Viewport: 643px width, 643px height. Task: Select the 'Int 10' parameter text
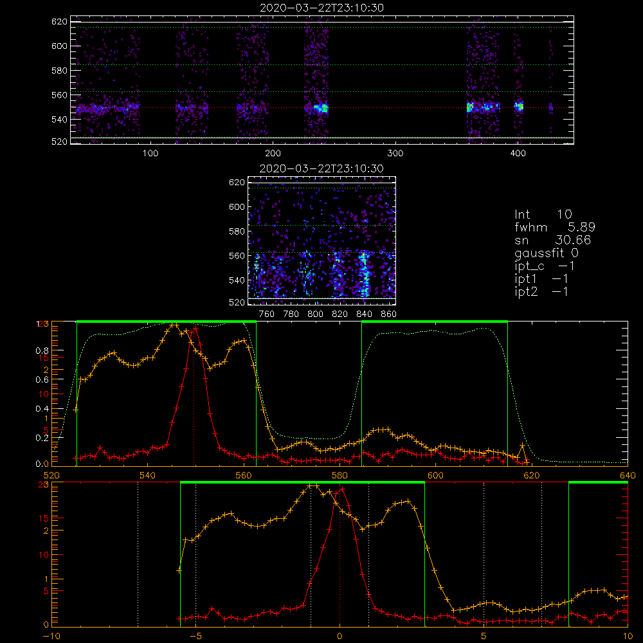point(543,214)
